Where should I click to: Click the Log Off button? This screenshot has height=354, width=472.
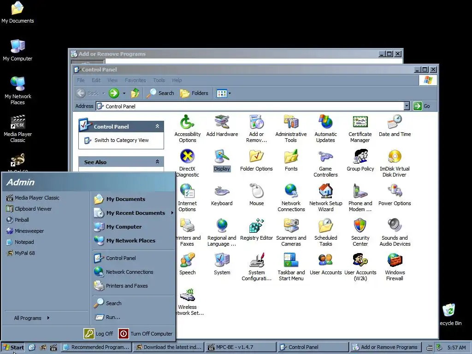[99, 334]
